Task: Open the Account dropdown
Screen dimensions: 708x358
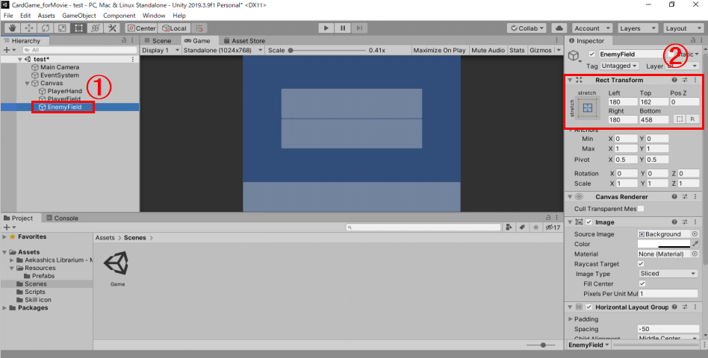Action: 592,28
